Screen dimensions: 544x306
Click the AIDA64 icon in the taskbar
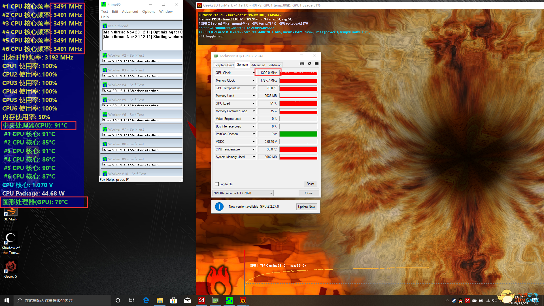coord(201,300)
